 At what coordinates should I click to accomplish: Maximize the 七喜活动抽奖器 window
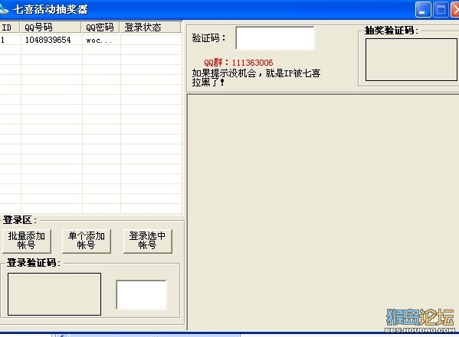441,10
